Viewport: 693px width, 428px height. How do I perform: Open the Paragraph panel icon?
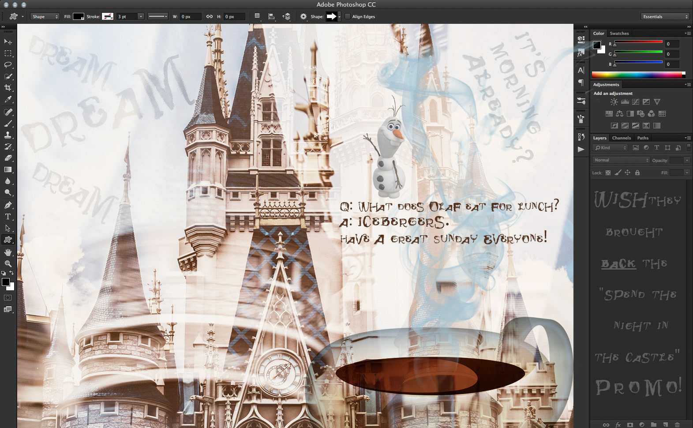pyautogui.click(x=581, y=83)
